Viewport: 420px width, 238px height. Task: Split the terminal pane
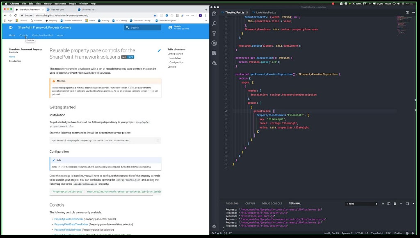389,204
